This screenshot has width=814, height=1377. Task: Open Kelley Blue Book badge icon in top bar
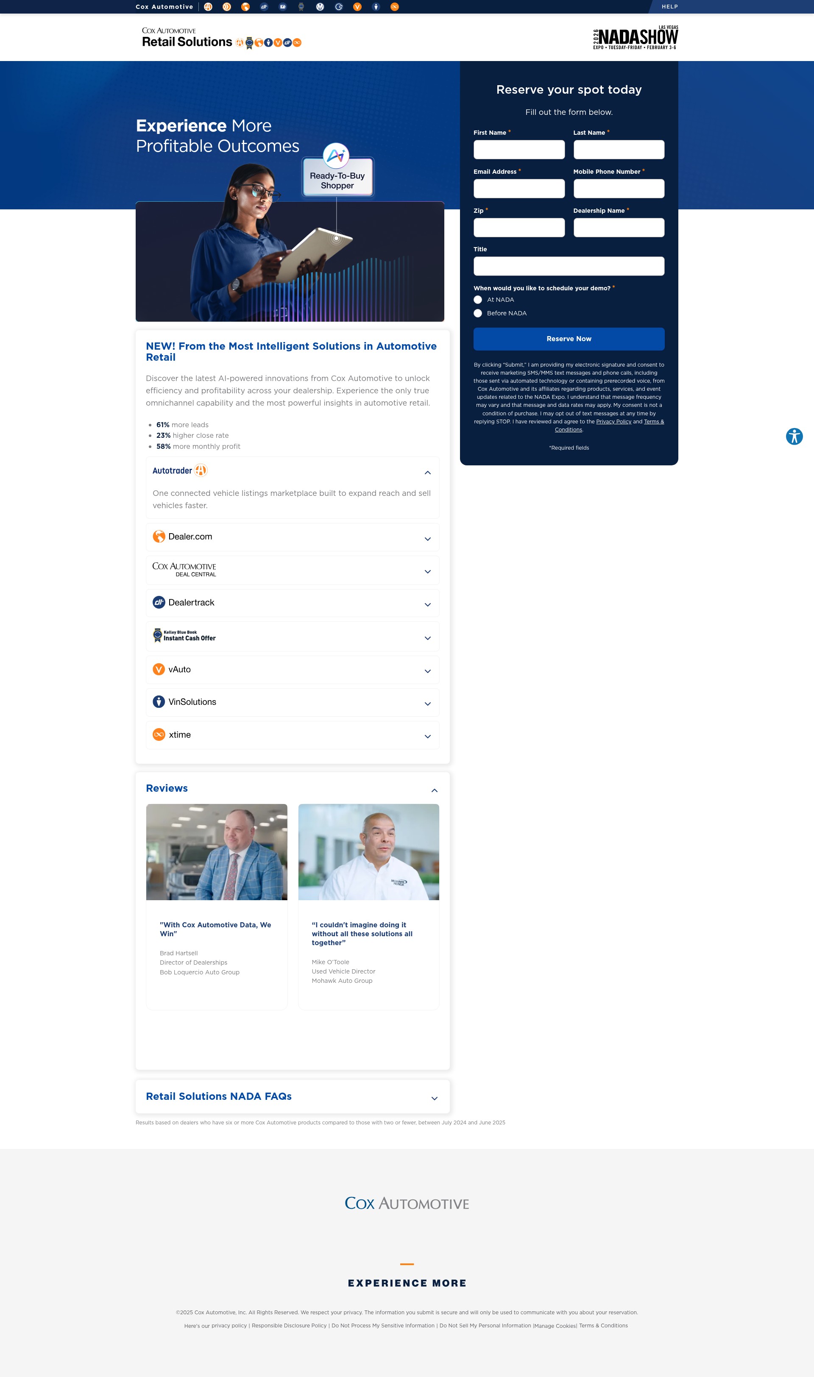tap(301, 7)
